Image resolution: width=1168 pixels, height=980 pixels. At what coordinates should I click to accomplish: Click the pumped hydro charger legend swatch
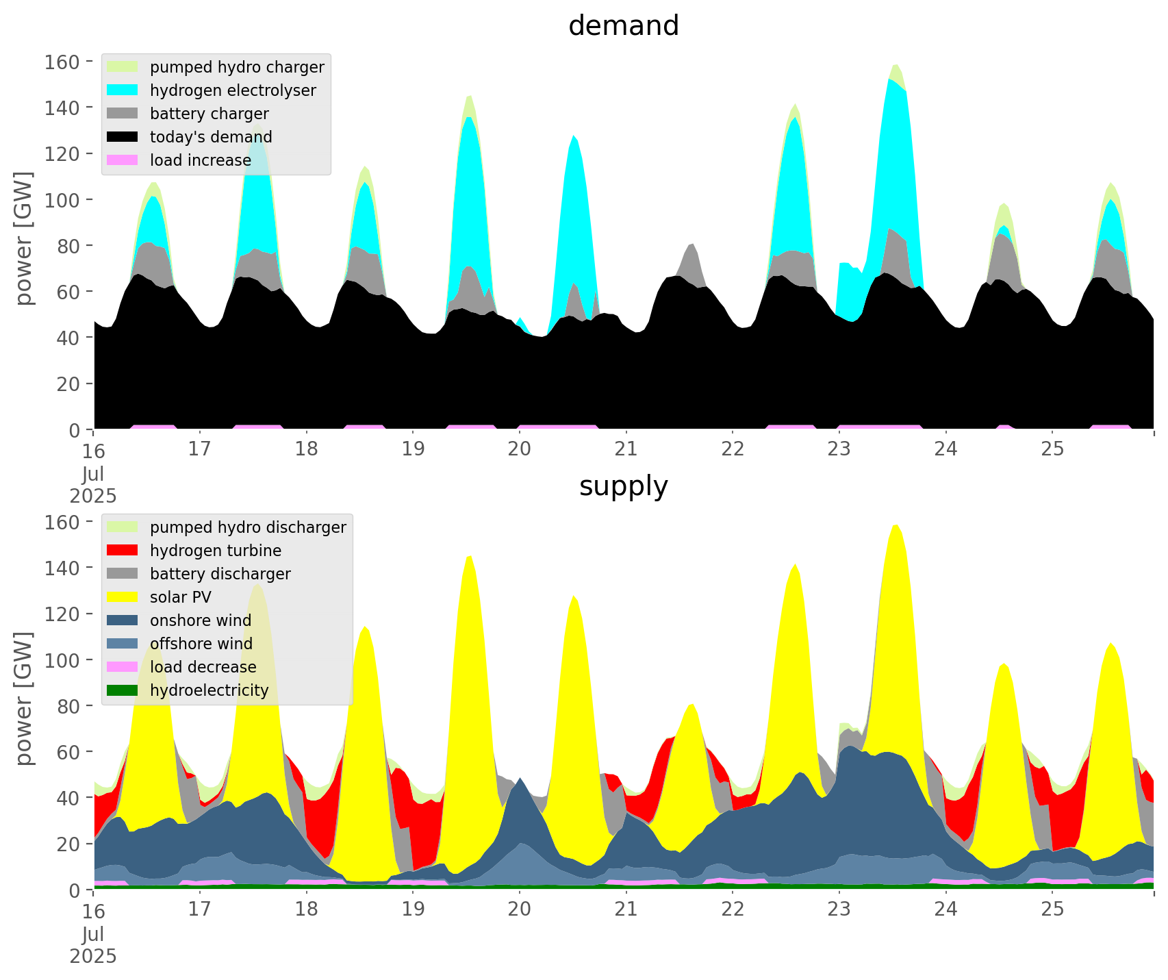(123, 67)
